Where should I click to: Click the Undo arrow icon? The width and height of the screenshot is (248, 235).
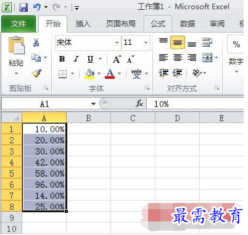37,7
